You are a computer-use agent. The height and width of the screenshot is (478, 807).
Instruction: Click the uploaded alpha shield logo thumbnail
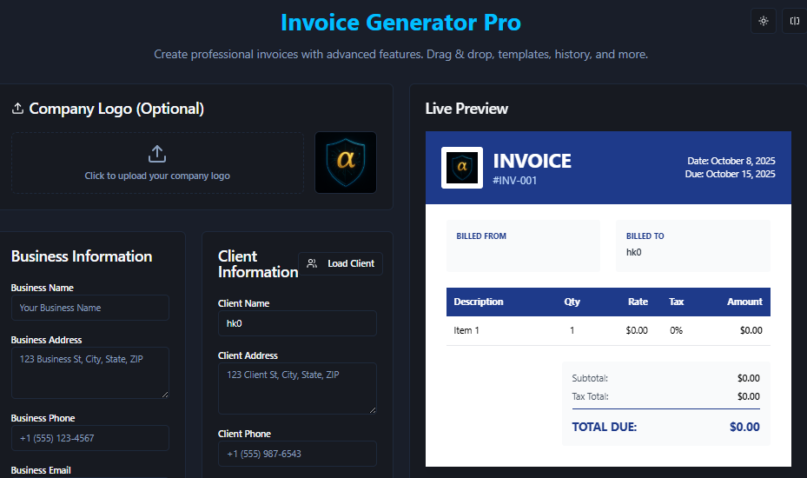[346, 163]
